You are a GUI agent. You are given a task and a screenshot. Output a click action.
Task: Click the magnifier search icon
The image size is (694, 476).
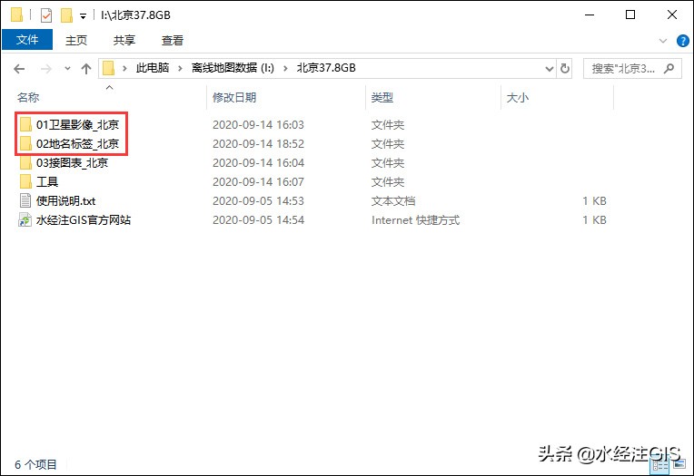click(x=669, y=69)
